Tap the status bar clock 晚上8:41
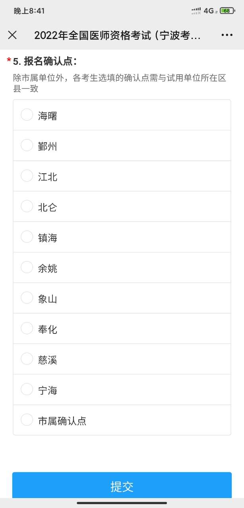 pos(29,11)
